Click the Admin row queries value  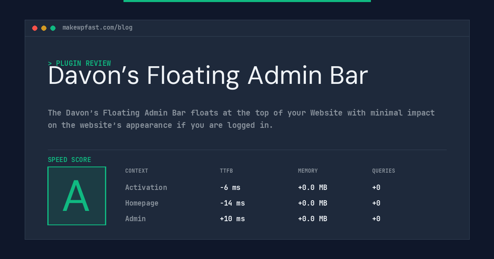click(376, 219)
